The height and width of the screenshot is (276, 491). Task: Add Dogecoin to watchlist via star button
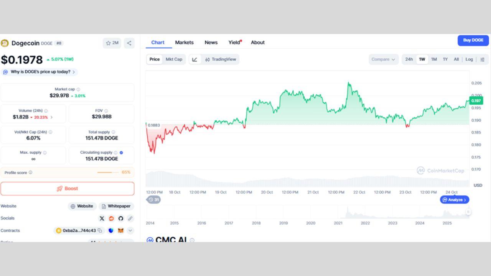click(x=112, y=43)
